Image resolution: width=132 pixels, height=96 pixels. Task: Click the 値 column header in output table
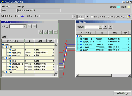pyautogui.click(x=102, y=33)
